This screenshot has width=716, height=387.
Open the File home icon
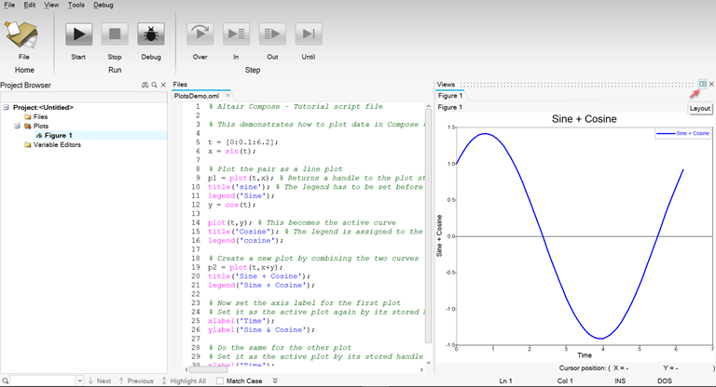pyautogui.click(x=23, y=34)
